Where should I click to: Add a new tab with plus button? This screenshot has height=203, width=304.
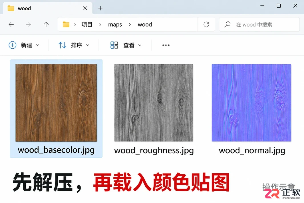pyautogui.click(x=100, y=8)
